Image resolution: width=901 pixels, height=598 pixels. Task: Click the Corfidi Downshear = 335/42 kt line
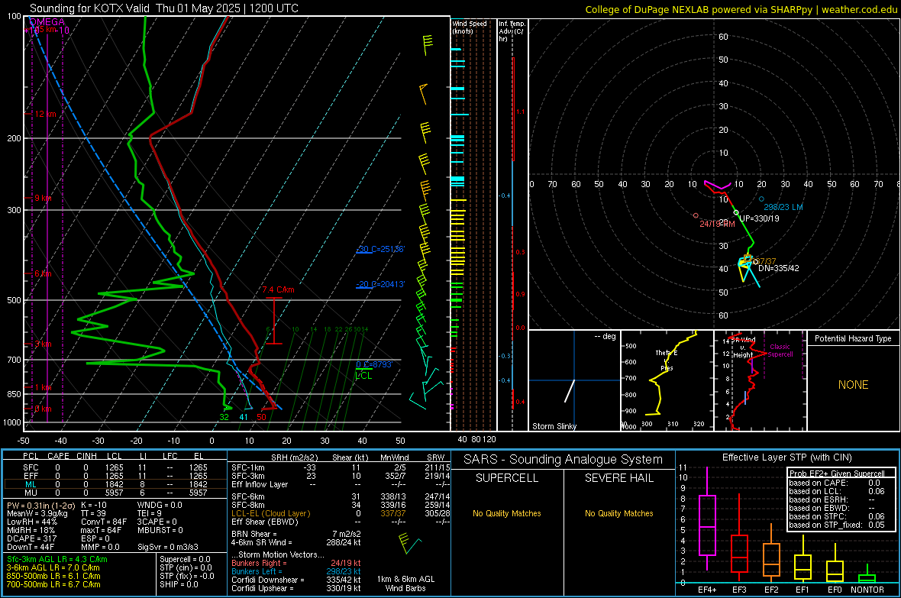pyautogui.click(x=296, y=580)
